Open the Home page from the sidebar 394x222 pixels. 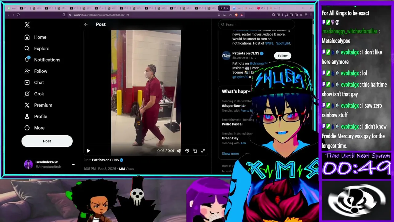[35, 37]
